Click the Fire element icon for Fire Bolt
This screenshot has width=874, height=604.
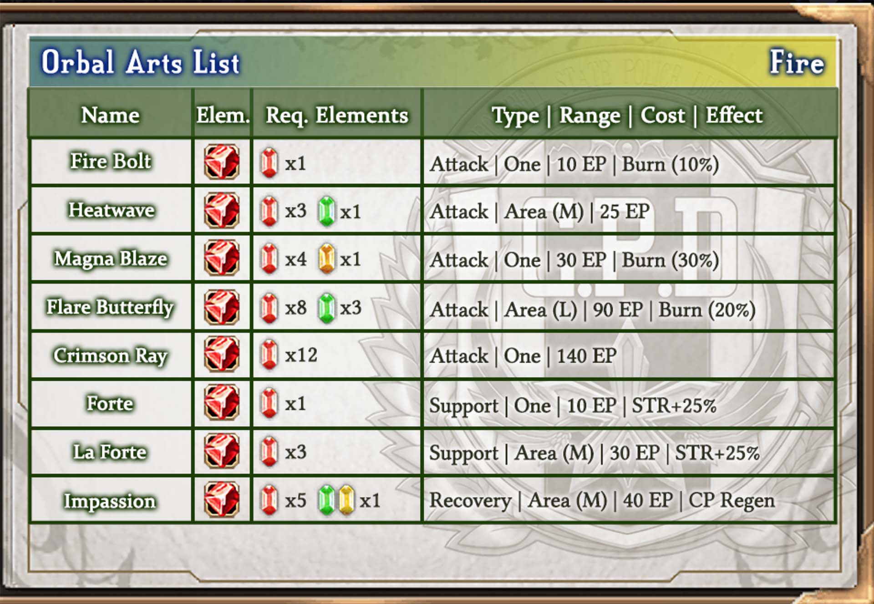pos(222,162)
